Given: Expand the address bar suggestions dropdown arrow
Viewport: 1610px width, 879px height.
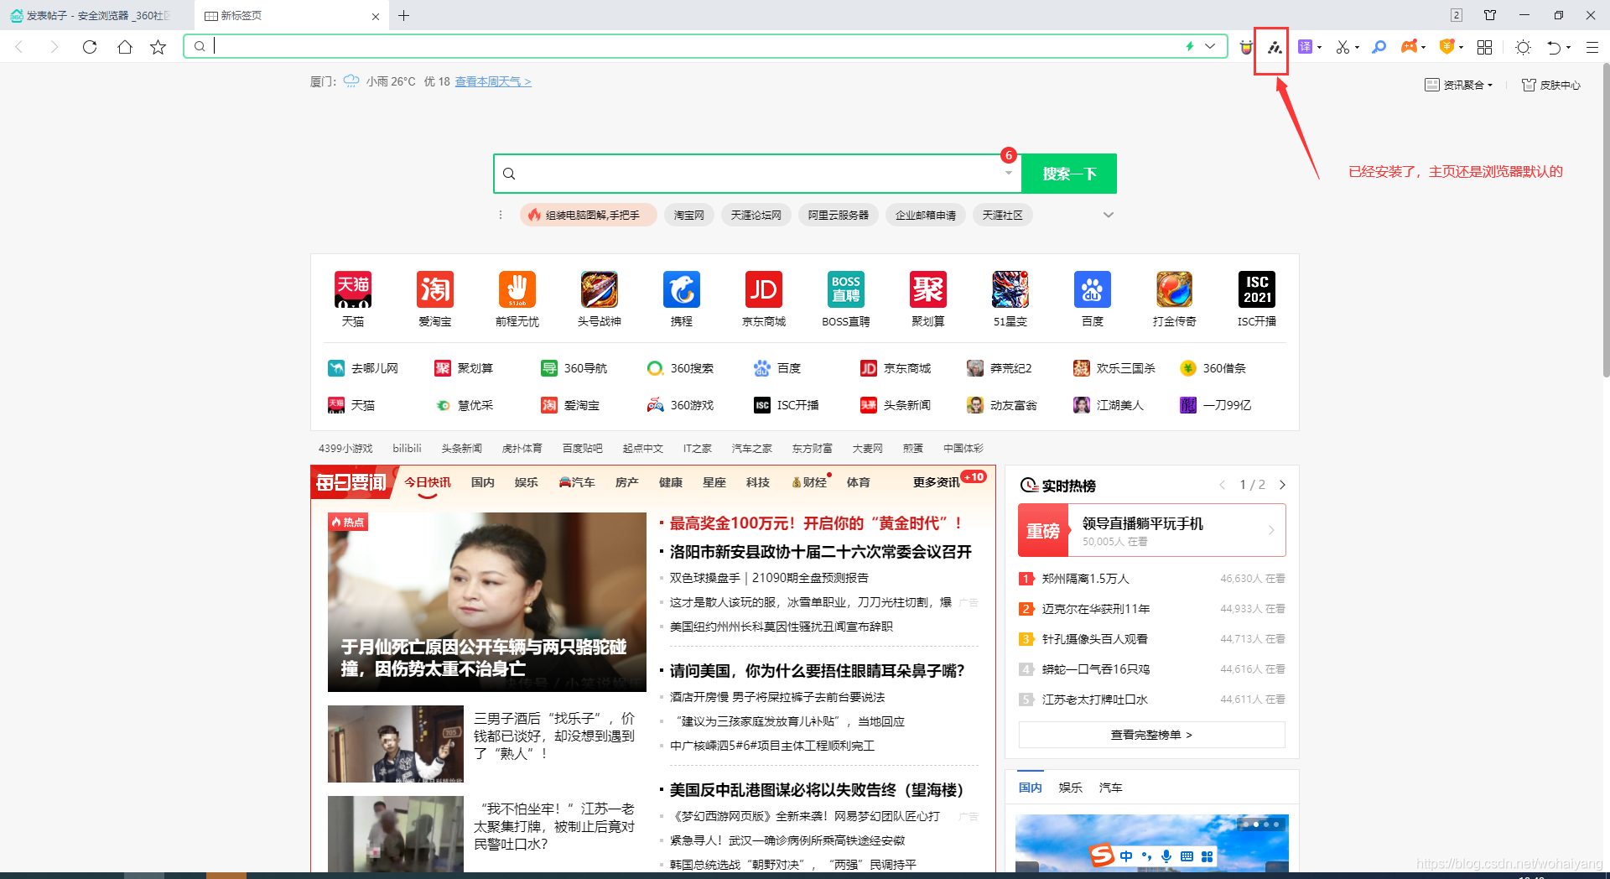Looking at the screenshot, I should click(x=1208, y=46).
